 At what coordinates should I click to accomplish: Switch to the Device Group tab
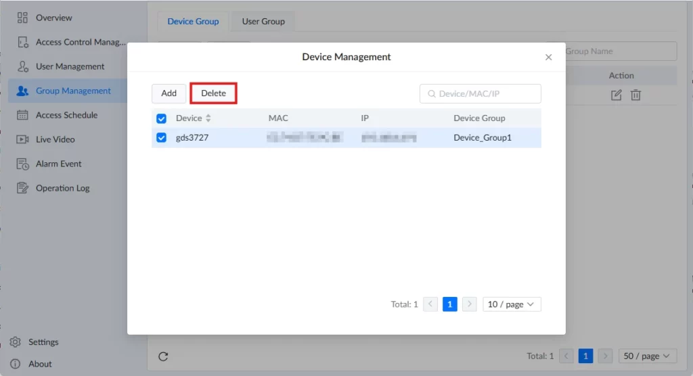point(193,21)
